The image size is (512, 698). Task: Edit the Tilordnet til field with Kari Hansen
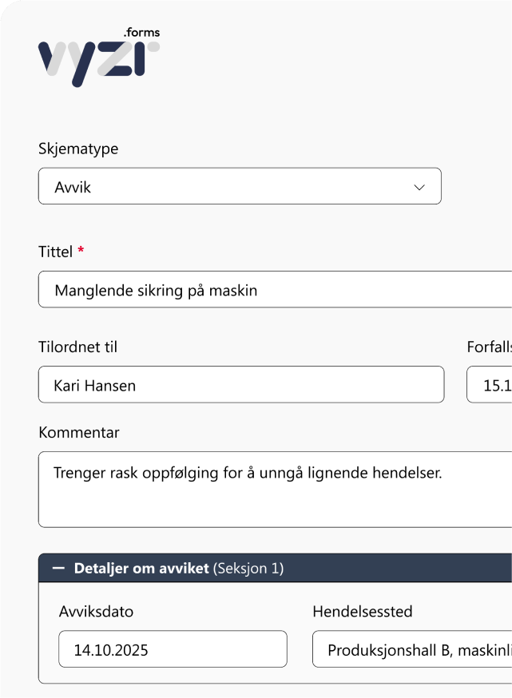(x=240, y=384)
